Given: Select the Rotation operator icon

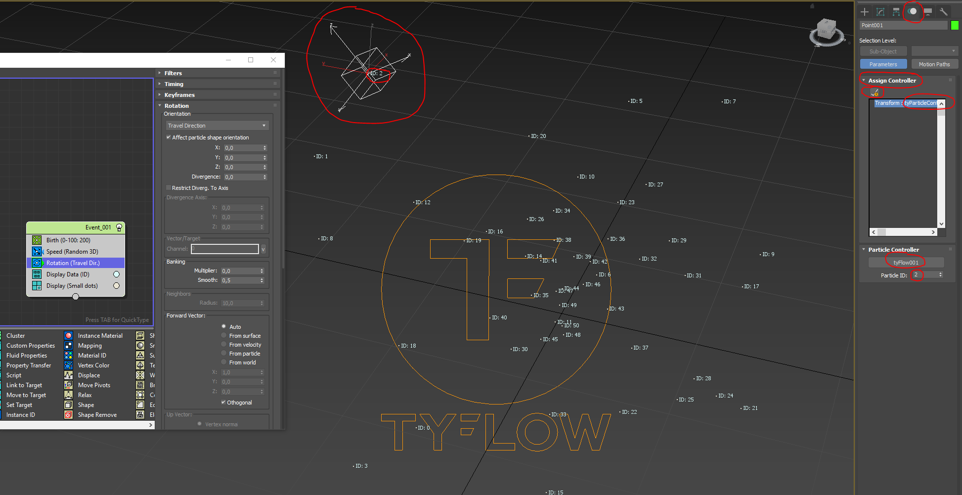Looking at the screenshot, I should [37, 263].
